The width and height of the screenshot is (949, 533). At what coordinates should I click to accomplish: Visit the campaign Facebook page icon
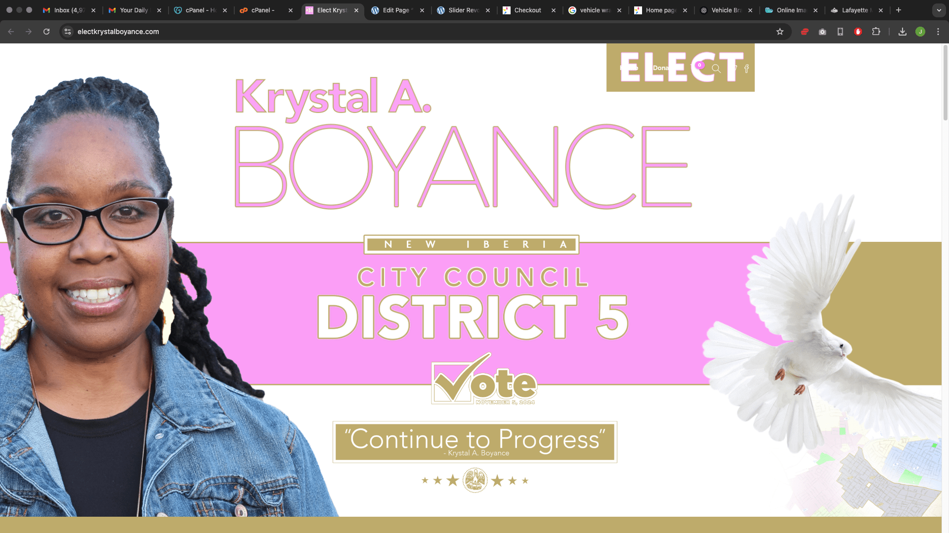[x=746, y=69]
